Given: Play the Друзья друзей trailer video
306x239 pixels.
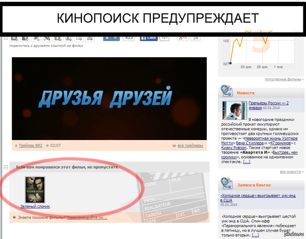Looking at the screenshot, I should [x=109, y=99].
